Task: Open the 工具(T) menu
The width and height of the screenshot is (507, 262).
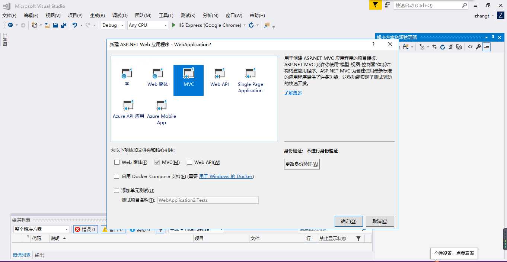Action: pos(166,15)
